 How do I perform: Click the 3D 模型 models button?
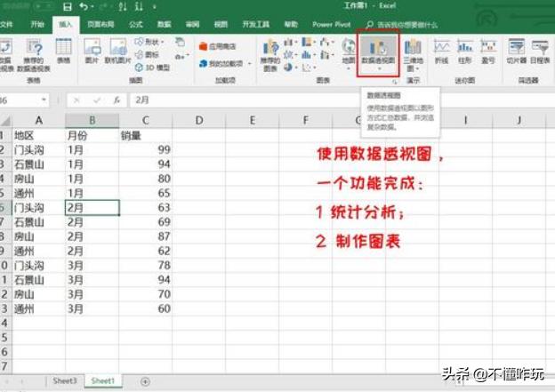152,68
